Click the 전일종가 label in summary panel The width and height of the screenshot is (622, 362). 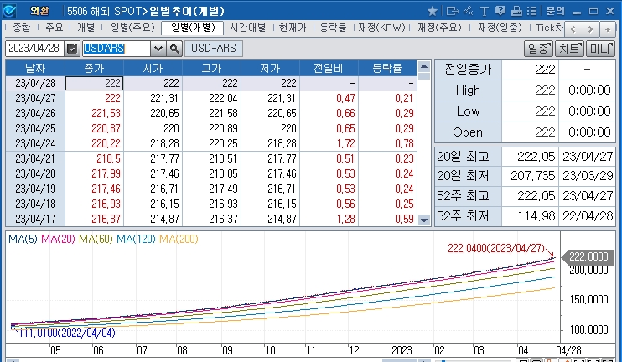pyautogui.click(x=468, y=70)
